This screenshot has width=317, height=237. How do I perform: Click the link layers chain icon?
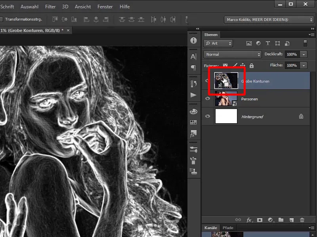238,220
